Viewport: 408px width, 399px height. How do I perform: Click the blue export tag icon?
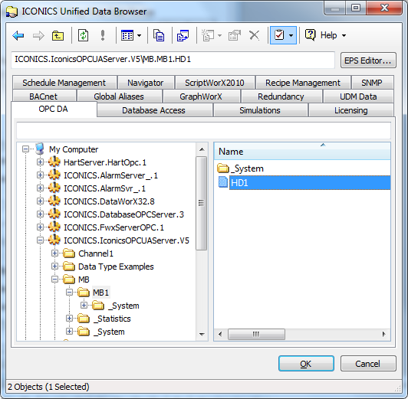[x=183, y=35]
